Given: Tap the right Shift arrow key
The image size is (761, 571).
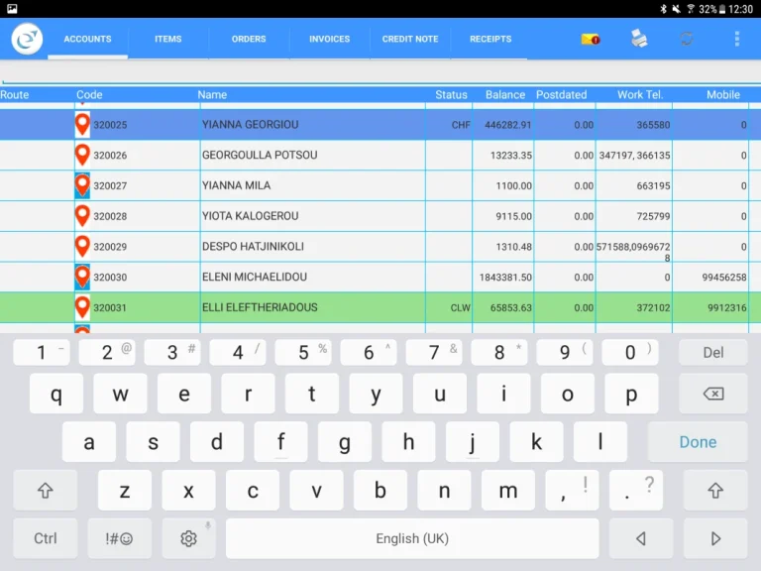Looking at the screenshot, I should pyautogui.click(x=715, y=491).
